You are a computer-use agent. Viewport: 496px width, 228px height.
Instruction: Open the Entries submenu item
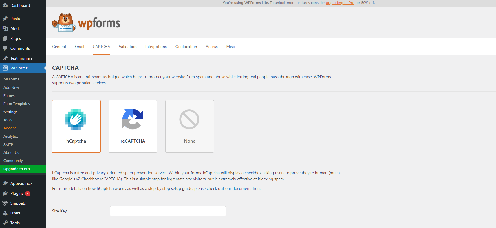(9, 95)
